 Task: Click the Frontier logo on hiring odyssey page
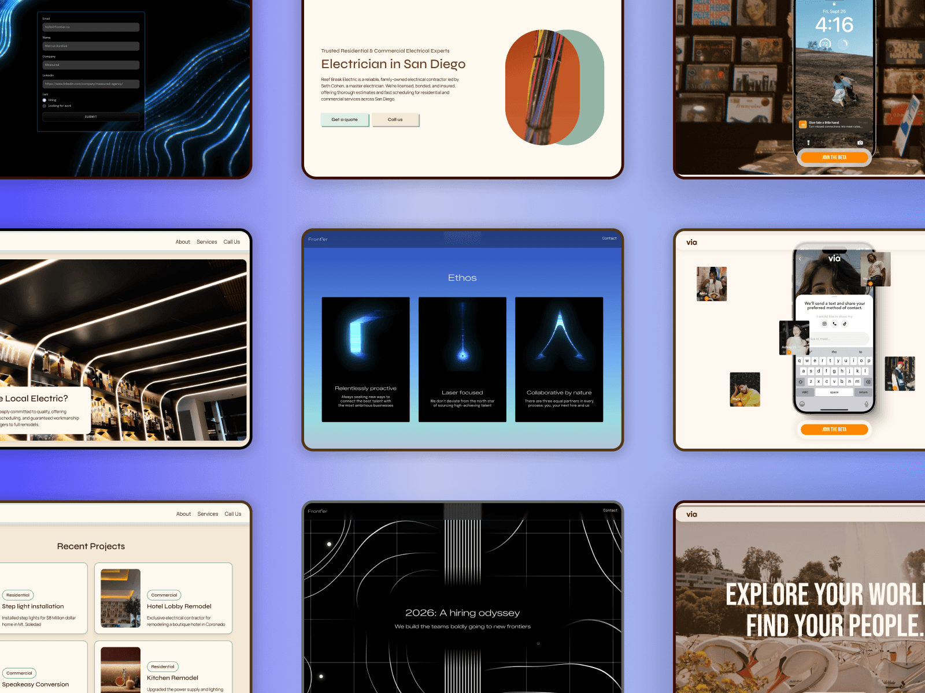click(x=318, y=511)
